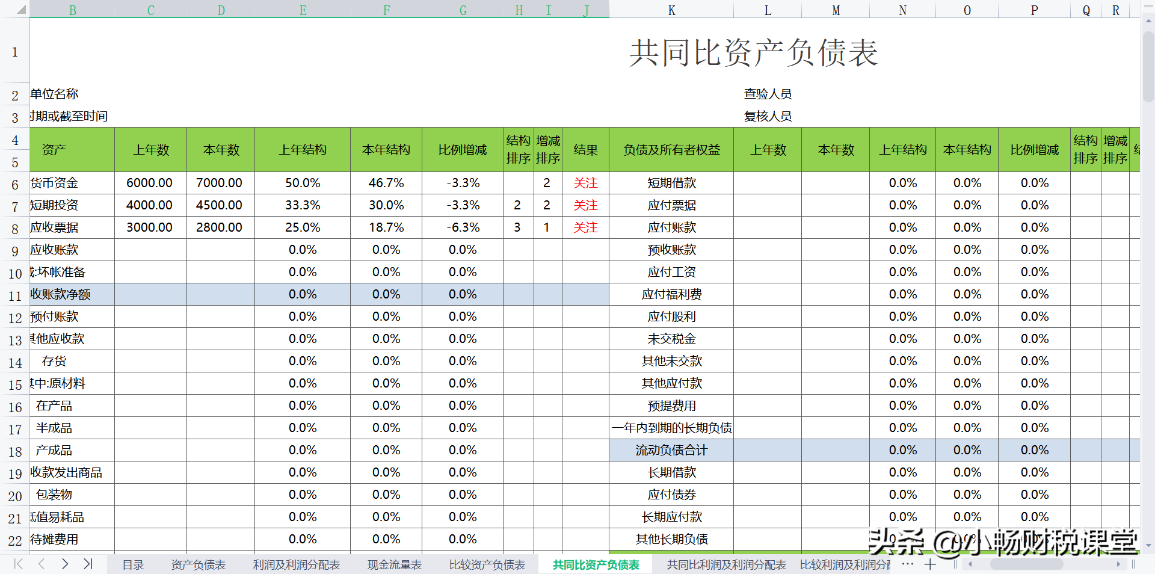
Task: Click the next sheet arrow icon
Action: pyautogui.click(x=64, y=564)
